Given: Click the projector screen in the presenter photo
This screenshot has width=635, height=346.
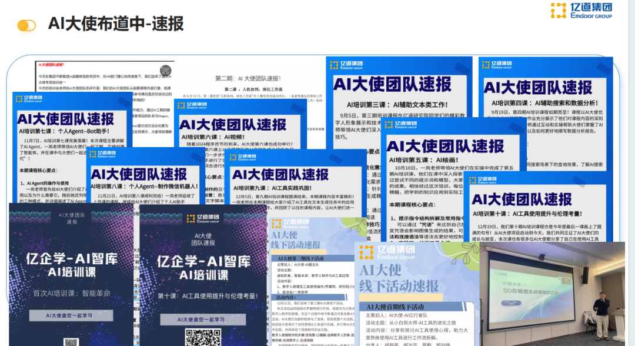Looking at the screenshot, I should tap(533, 286).
